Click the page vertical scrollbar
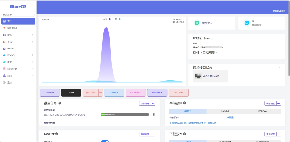 (x=289, y=38)
